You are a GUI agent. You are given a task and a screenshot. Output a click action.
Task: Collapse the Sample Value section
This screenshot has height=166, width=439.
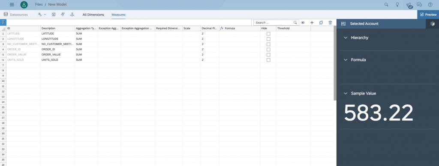[346, 93]
